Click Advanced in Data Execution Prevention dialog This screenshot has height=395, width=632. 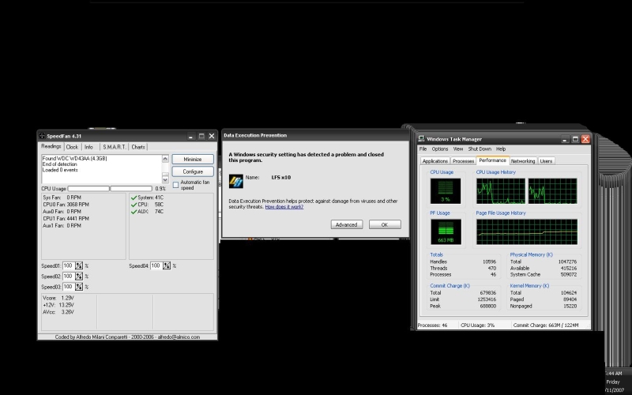tap(347, 224)
